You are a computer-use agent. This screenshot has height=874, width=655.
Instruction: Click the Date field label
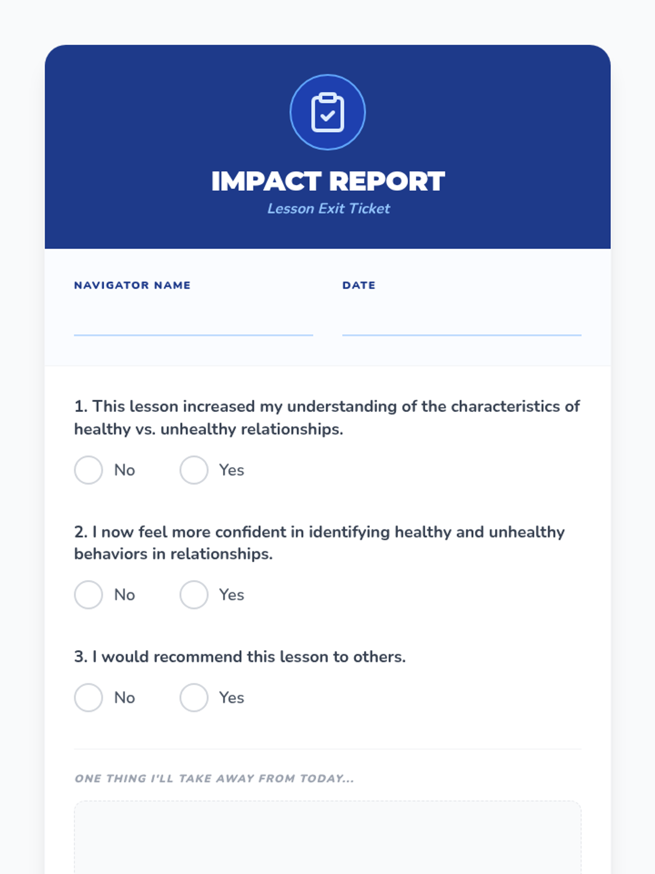359,285
